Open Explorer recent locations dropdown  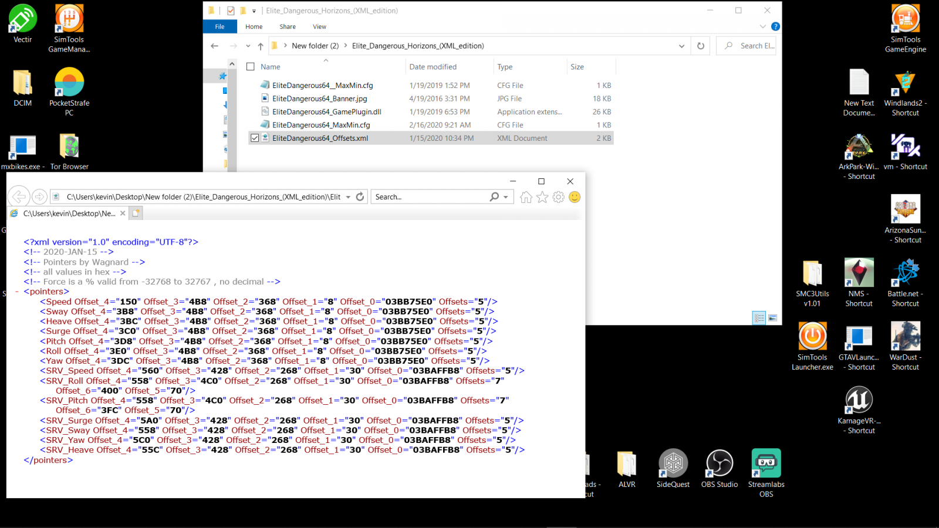(x=248, y=46)
